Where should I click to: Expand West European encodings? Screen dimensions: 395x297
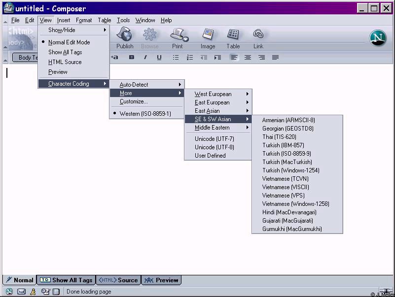(x=218, y=94)
